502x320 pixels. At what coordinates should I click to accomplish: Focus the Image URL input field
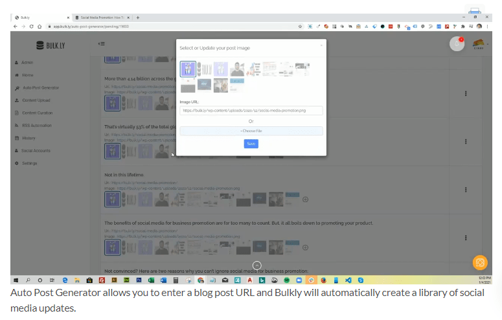point(251,111)
